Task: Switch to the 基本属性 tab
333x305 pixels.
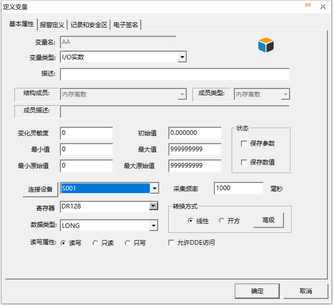Action: tap(21, 24)
